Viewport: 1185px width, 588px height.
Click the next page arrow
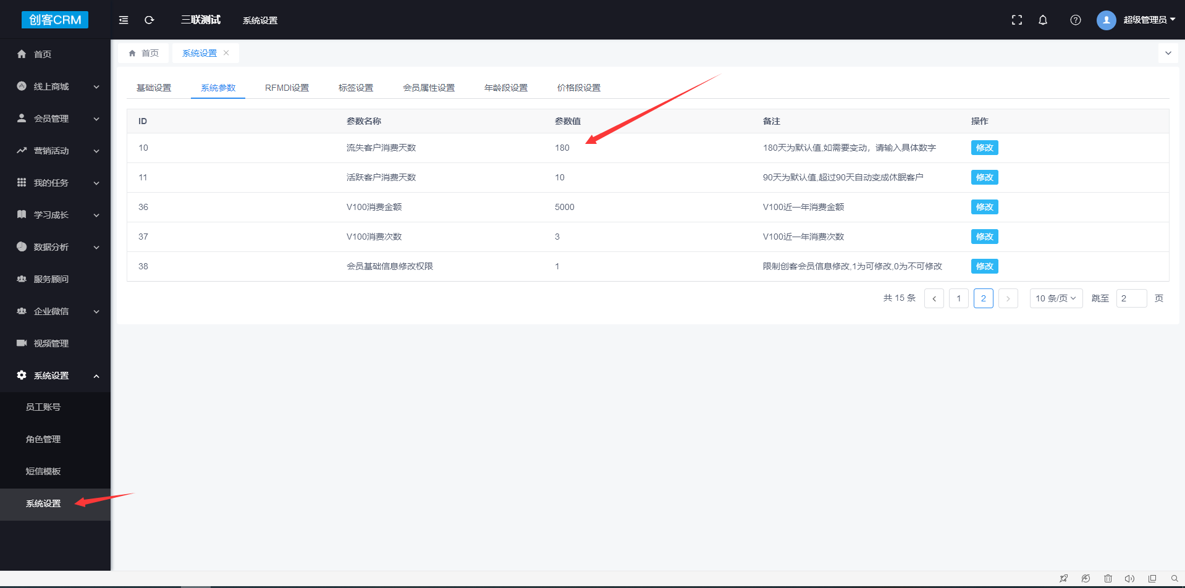[x=1008, y=298]
